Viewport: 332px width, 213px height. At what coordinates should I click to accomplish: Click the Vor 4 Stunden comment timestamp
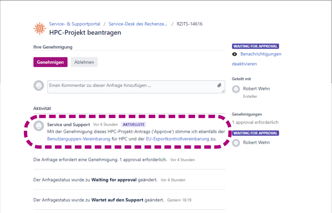105,125
